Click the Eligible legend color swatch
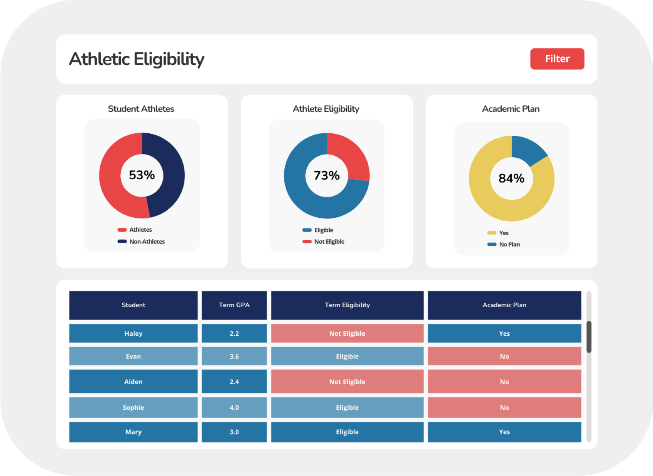 (307, 230)
